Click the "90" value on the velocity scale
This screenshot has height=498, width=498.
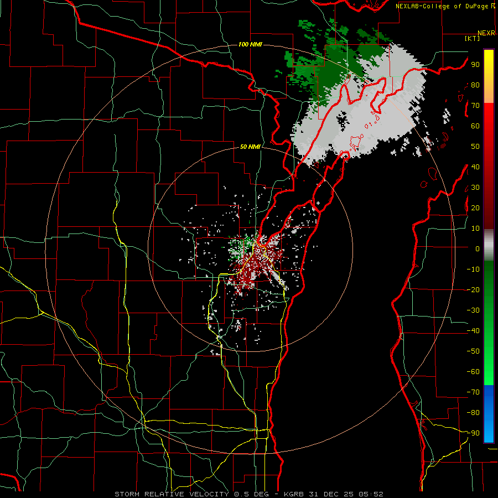pos(475,65)
